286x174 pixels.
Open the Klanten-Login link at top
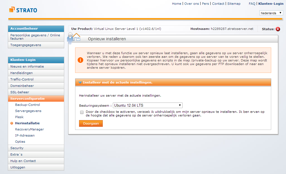(x=271, y=4)
